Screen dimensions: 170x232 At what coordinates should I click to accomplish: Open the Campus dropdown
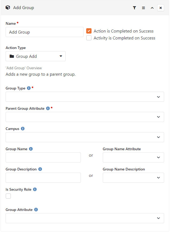click(85, 137)
